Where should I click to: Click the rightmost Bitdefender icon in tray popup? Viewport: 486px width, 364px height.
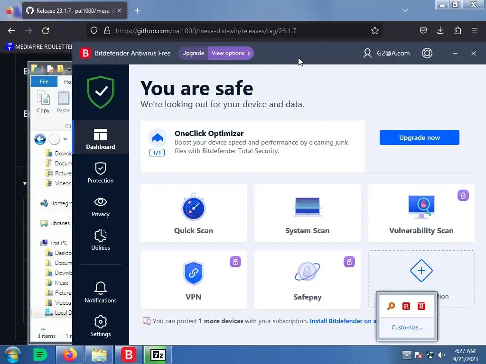(421, 306)
